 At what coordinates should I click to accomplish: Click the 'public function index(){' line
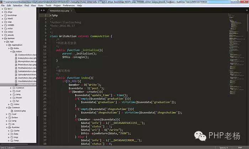pyautogui.click(x=75, y=78)
